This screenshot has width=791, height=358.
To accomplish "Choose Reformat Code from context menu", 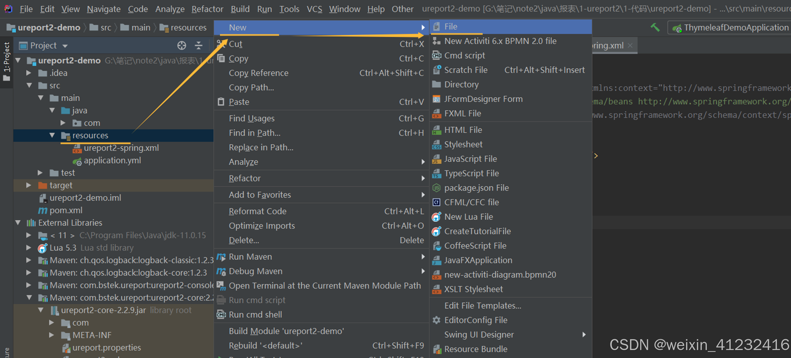I will (x=258, y=211).
